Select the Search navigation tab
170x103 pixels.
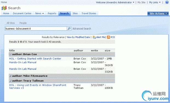coord(64,13)
